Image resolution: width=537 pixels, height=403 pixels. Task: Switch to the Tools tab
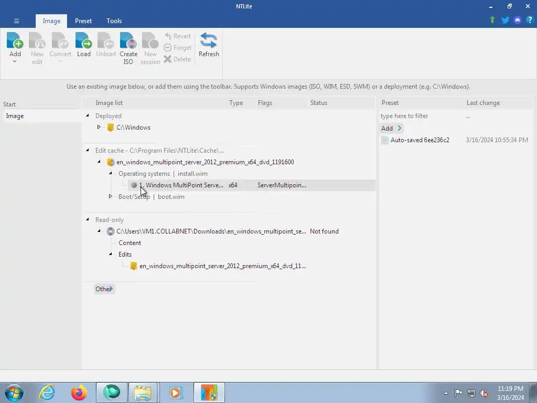(x=114, y=21)
